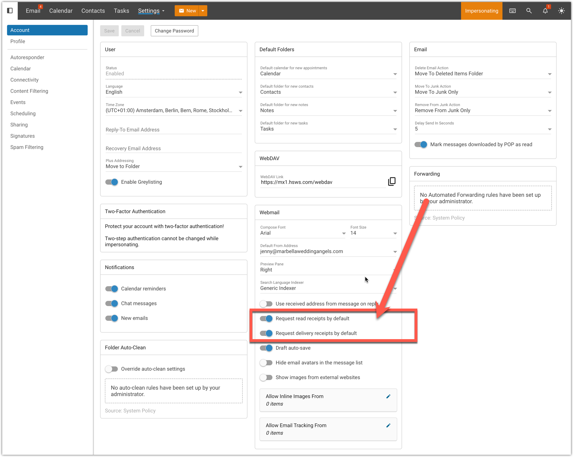573x457 pixels.
Task: Enable Override auto-clean settings
Action: [x=112, y=369]
